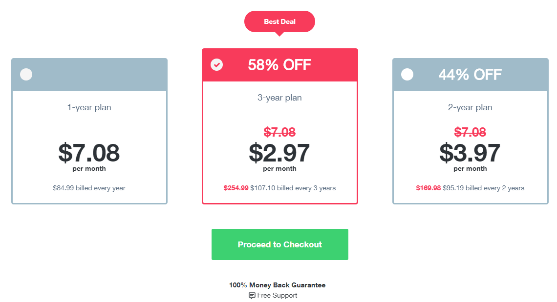The height and width of the screenshot is (302, 557).
Task: Select the checked 3-year plan radio button
Action: point(216,64)
